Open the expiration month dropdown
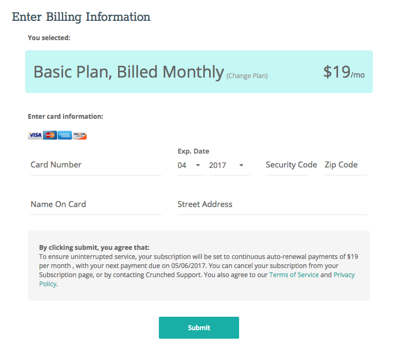Viewport: 398px width, 359px height. click(x=192, y=165)
